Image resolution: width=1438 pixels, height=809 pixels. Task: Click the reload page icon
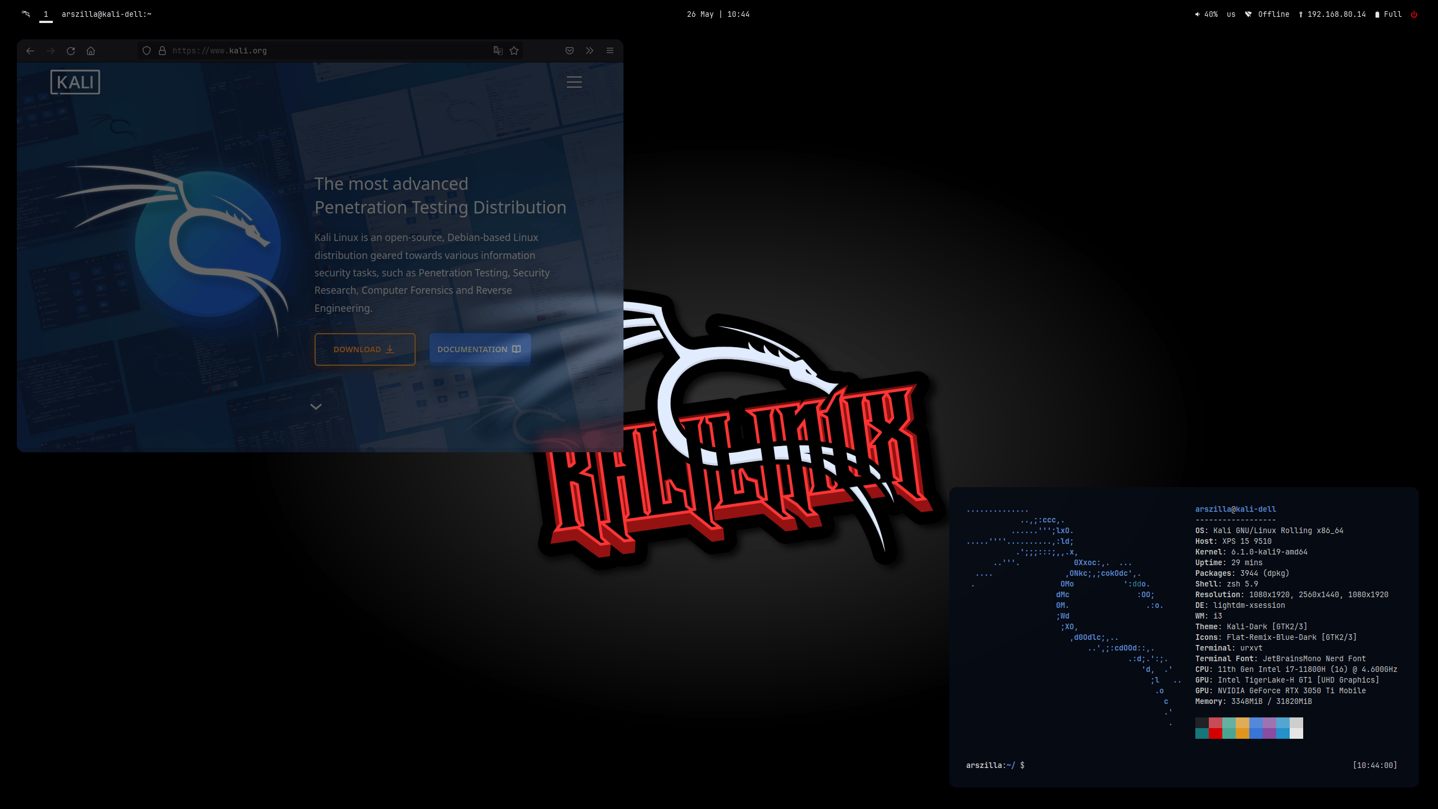click(x=71, y=51)
